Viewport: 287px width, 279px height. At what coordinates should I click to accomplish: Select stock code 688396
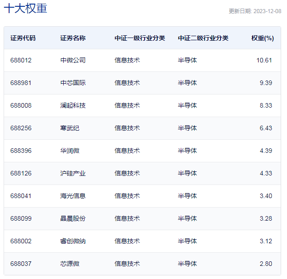pyautogui.click(x=21, y=151)
